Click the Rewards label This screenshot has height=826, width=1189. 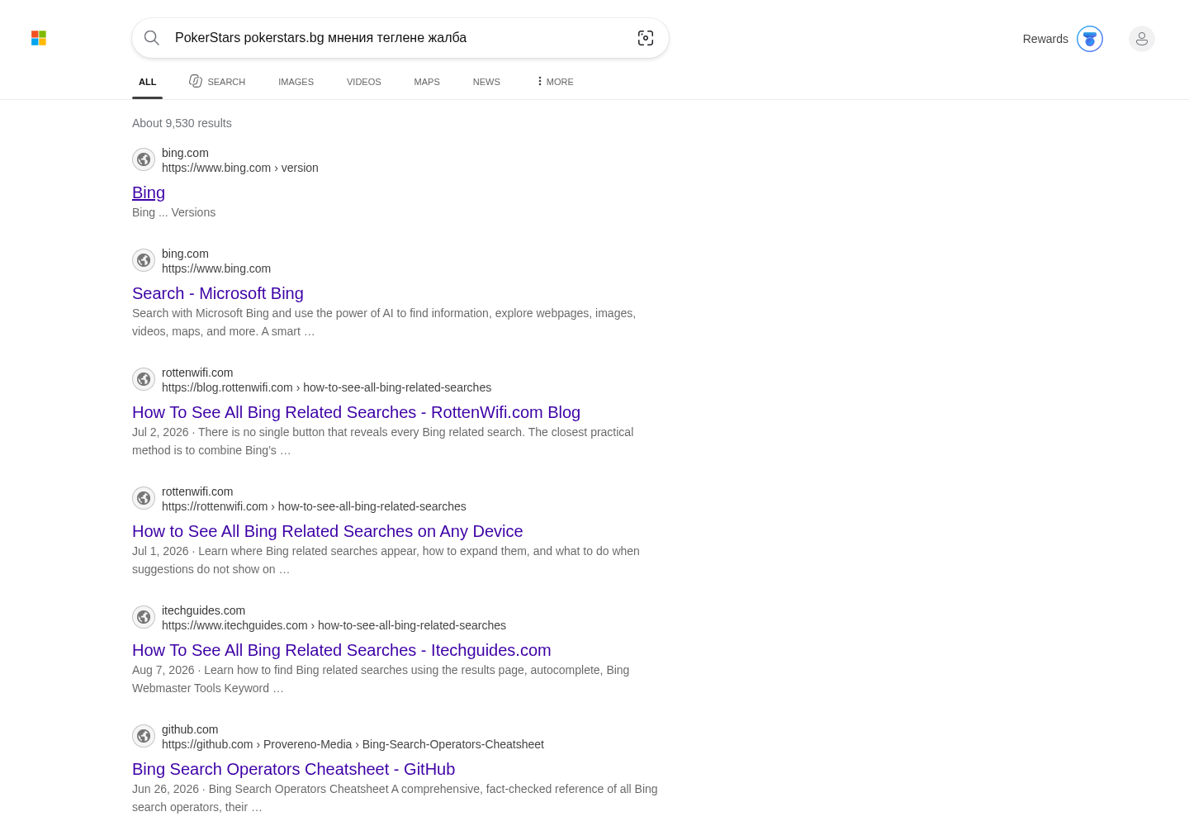pyautogui.click(x=1045, y=39)
